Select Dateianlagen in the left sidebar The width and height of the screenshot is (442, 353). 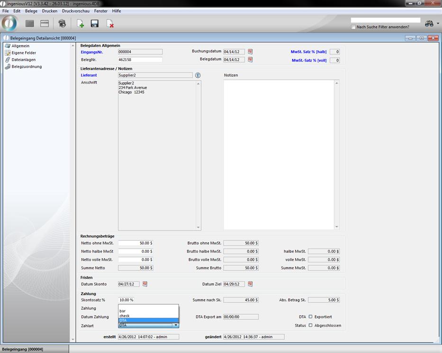23,60
